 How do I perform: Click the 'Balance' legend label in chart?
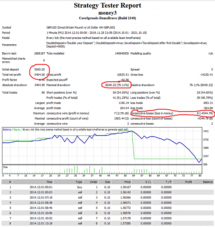coord(7,130)
